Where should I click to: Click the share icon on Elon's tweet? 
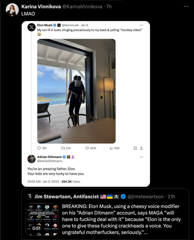tap(141, 148)
